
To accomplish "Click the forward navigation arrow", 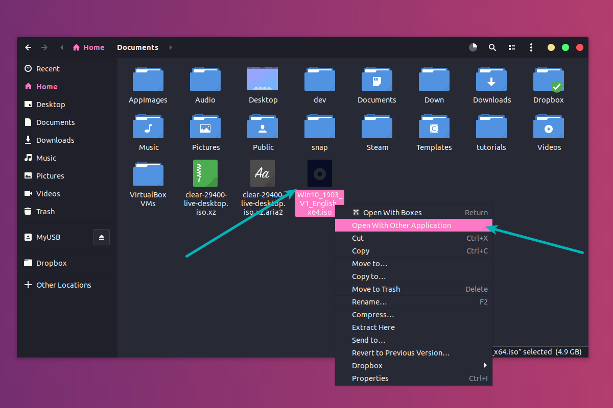I will 44,47.
